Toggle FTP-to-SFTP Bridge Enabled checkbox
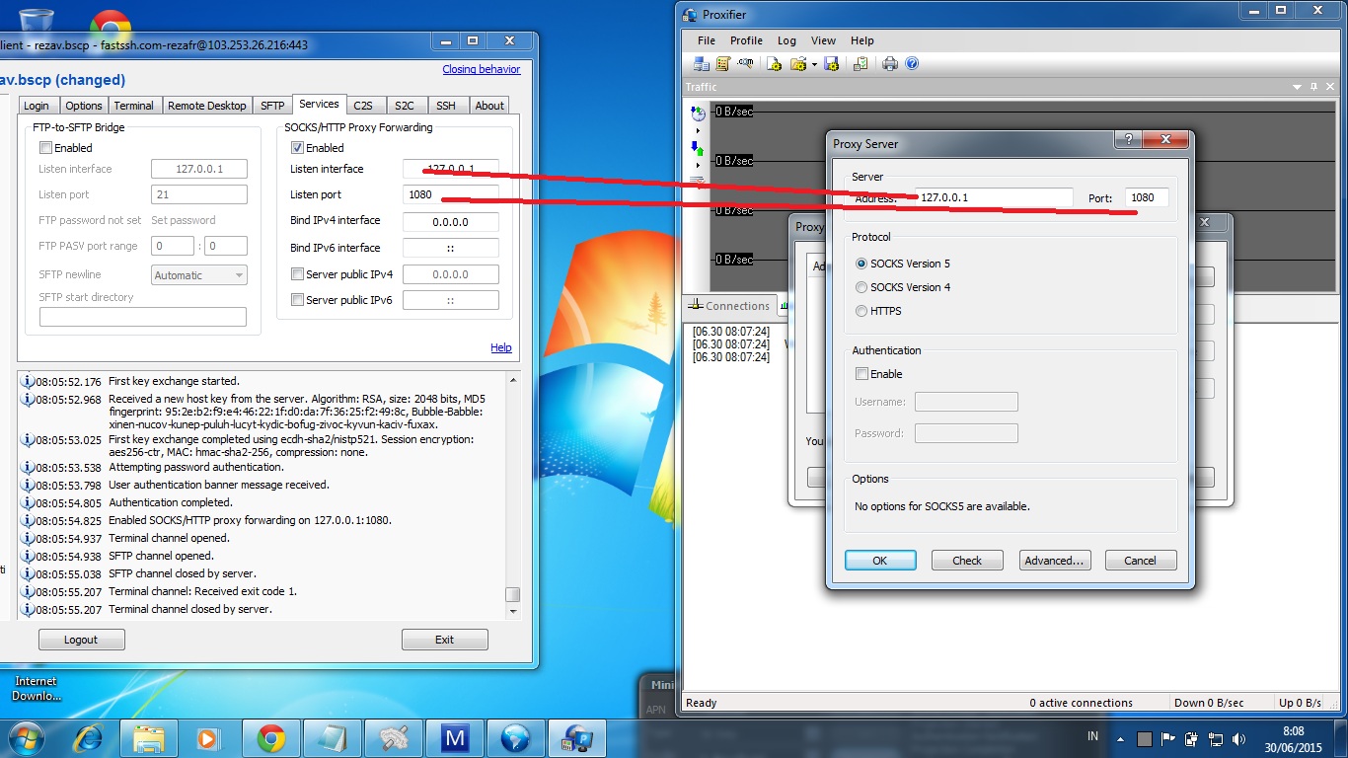 point(45,148)
